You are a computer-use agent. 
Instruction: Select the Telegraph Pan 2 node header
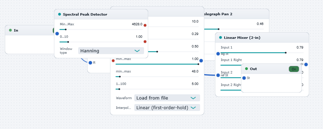click(x=236, y=14)
